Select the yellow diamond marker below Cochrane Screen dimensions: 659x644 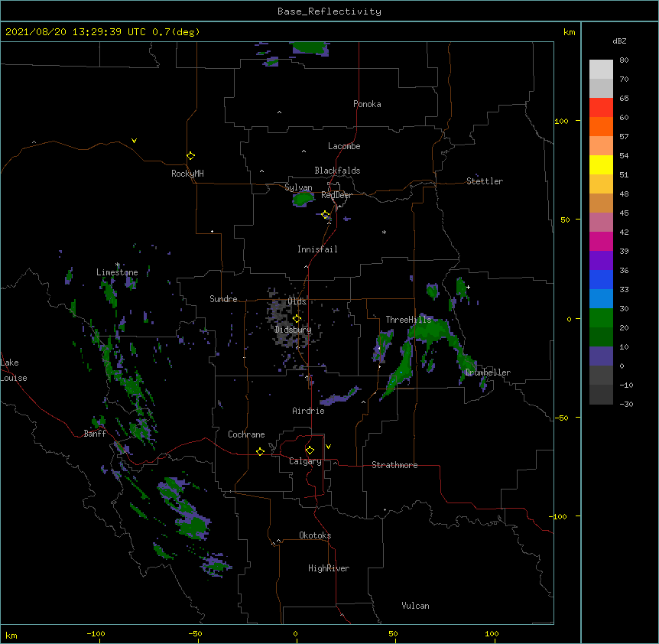pos(260,452)
